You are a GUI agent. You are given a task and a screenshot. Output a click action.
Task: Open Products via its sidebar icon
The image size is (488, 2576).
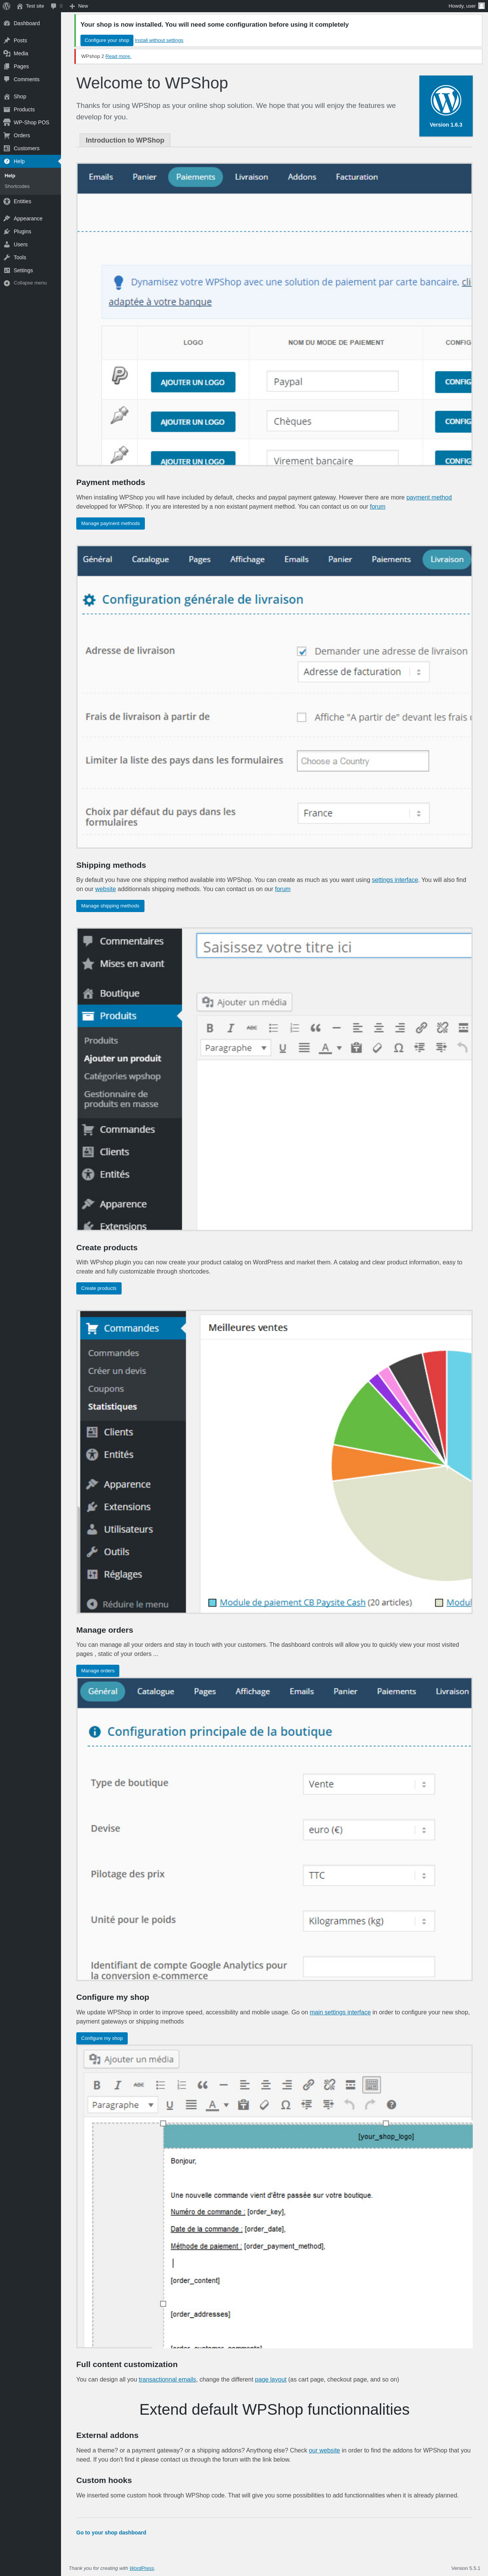[x=7, y=109]
